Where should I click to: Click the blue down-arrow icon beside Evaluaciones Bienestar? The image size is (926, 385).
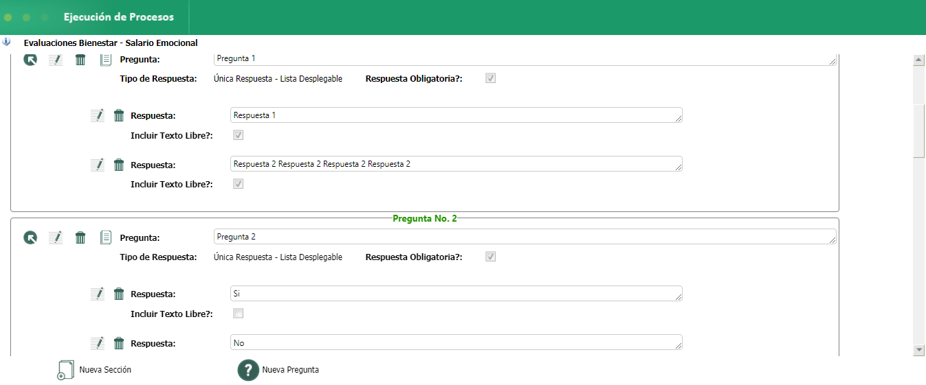7,42
